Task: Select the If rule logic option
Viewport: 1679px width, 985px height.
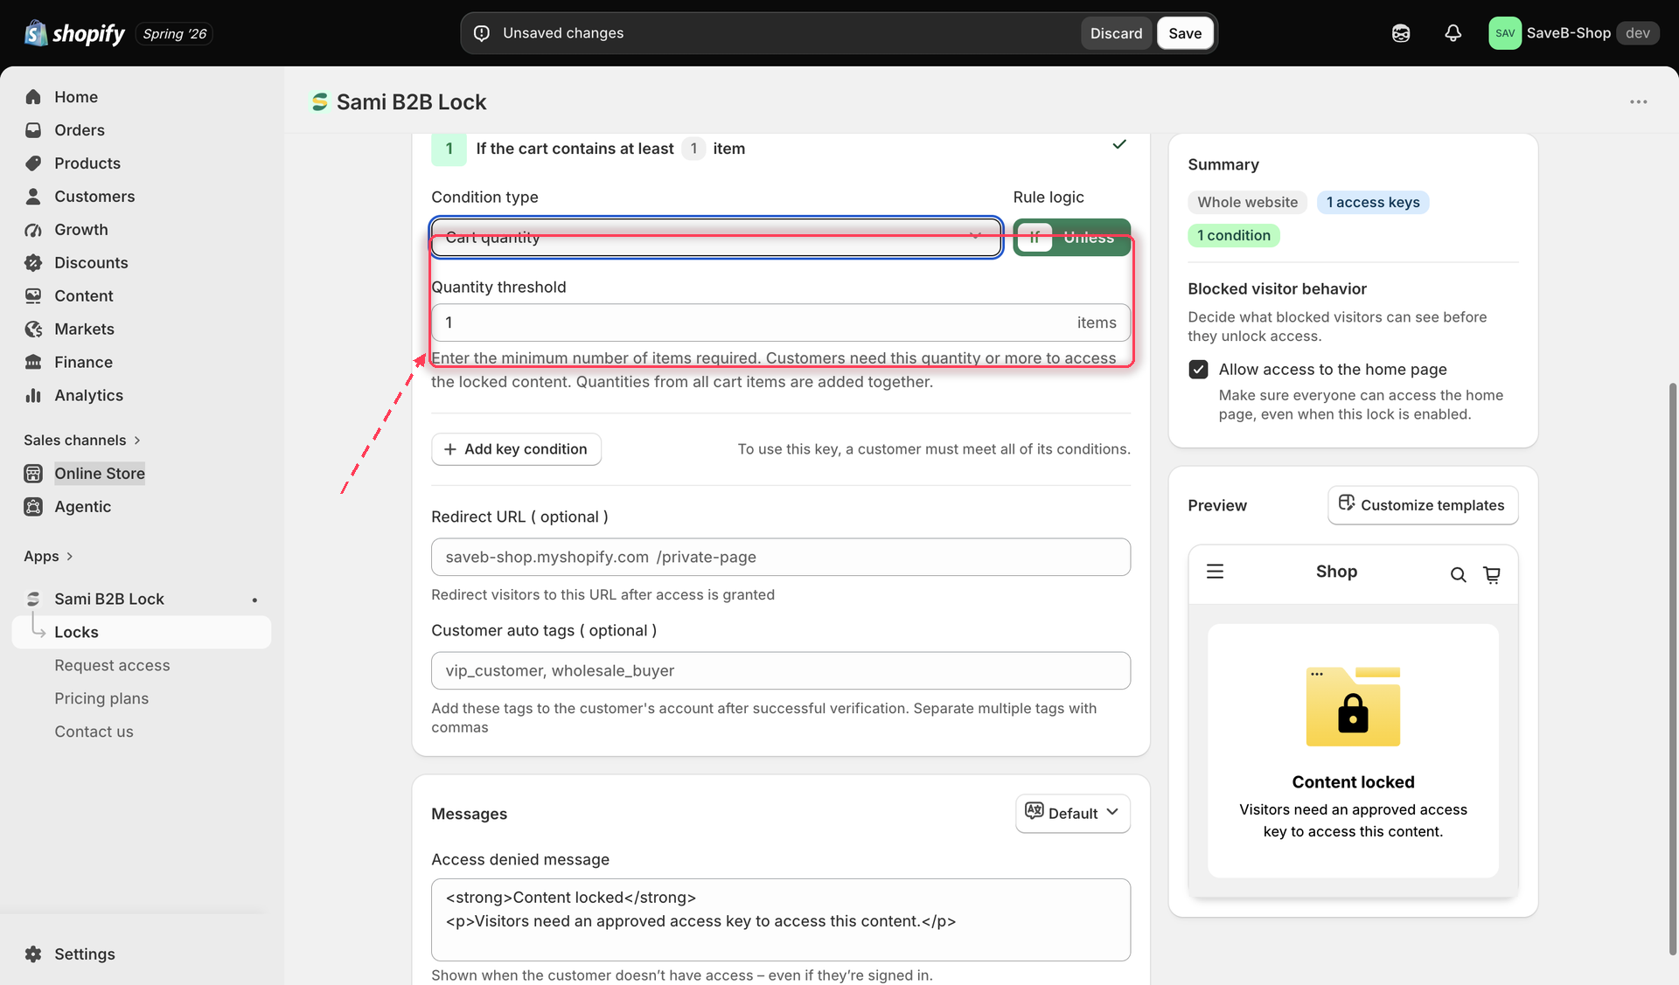Action: pyautogui.click(x=1035, y=238)
